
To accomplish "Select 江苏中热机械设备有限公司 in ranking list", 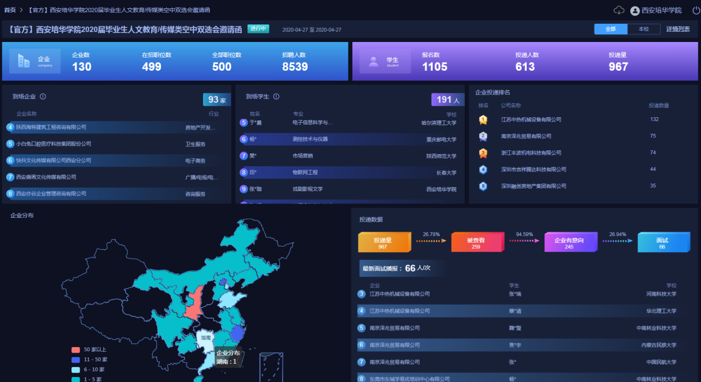I will [x=531, y=119].
